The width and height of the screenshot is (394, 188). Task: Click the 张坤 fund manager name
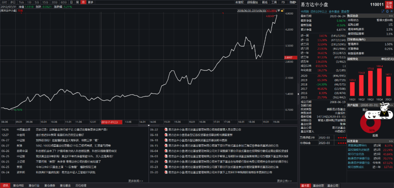coord(343,124)
